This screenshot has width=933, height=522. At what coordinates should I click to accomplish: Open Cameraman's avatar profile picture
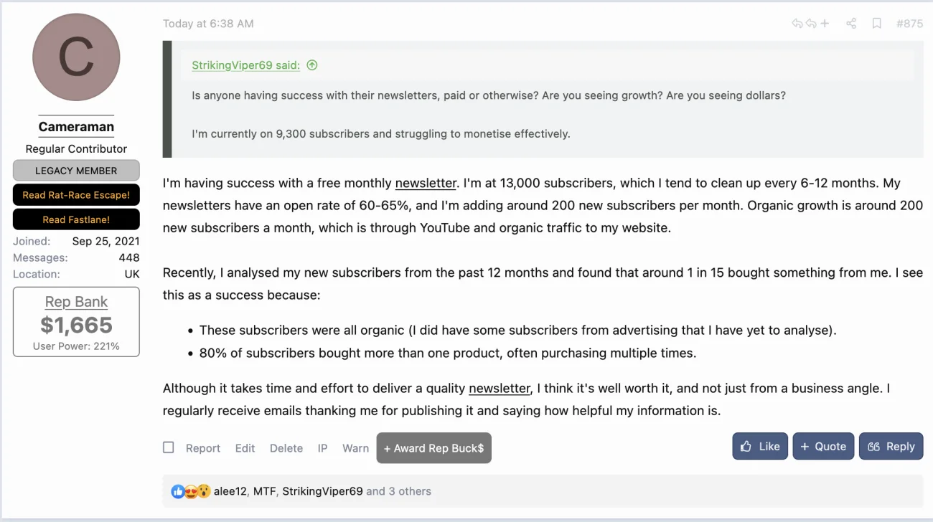[76, 57]
